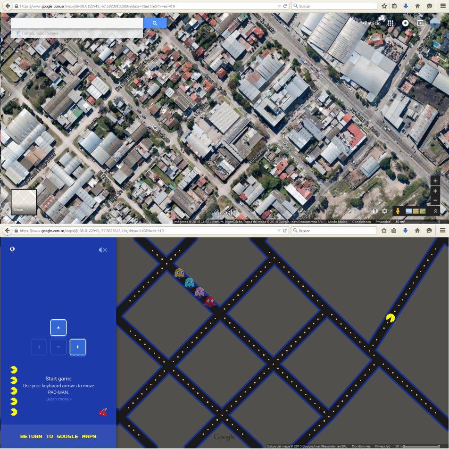Open hamburger menu in top browser
The image size is (449, 449).
[x=443, y=6]
